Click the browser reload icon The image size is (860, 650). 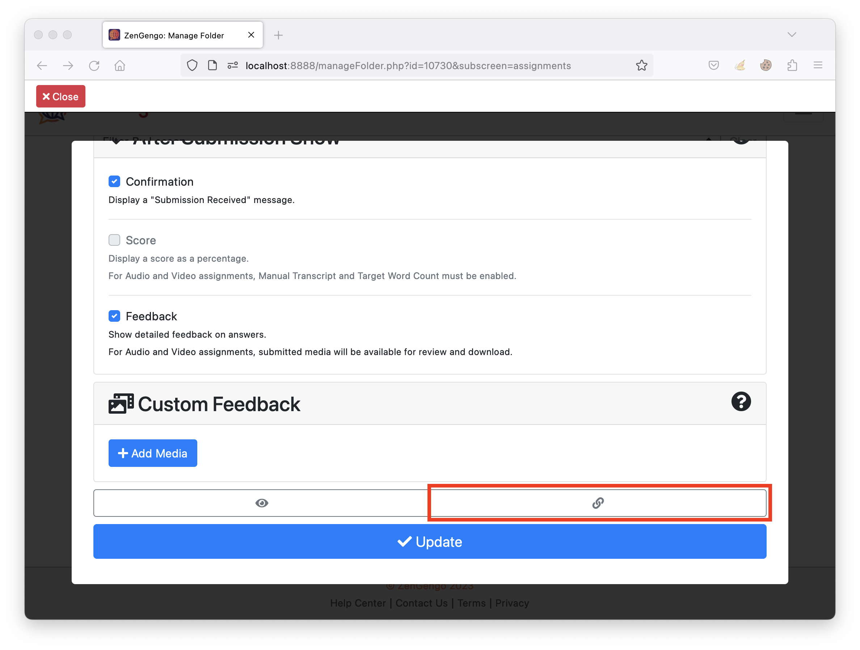pyautogui.click(x=94, y=66)
